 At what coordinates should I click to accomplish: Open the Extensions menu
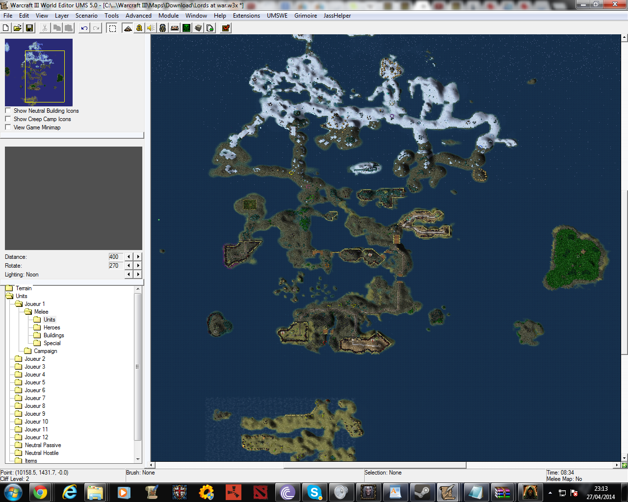click(x=246, y=16)
